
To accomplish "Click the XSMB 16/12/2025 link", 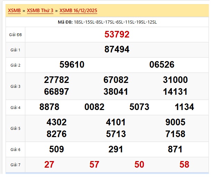I will tap(78, 11).
